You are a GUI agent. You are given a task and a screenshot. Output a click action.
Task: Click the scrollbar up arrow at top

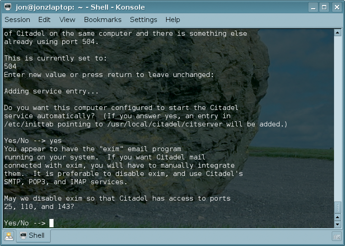(x=338, y=33)
